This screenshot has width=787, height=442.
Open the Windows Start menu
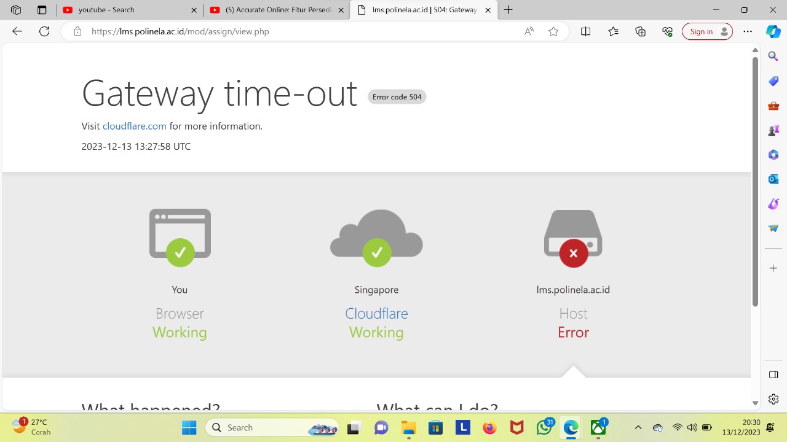coord(189,427)
